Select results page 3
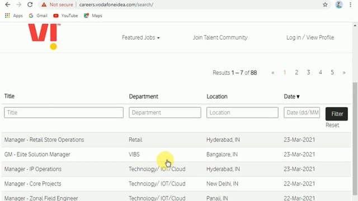Screen dimensions: 358x201 click(x=308, y=73)
